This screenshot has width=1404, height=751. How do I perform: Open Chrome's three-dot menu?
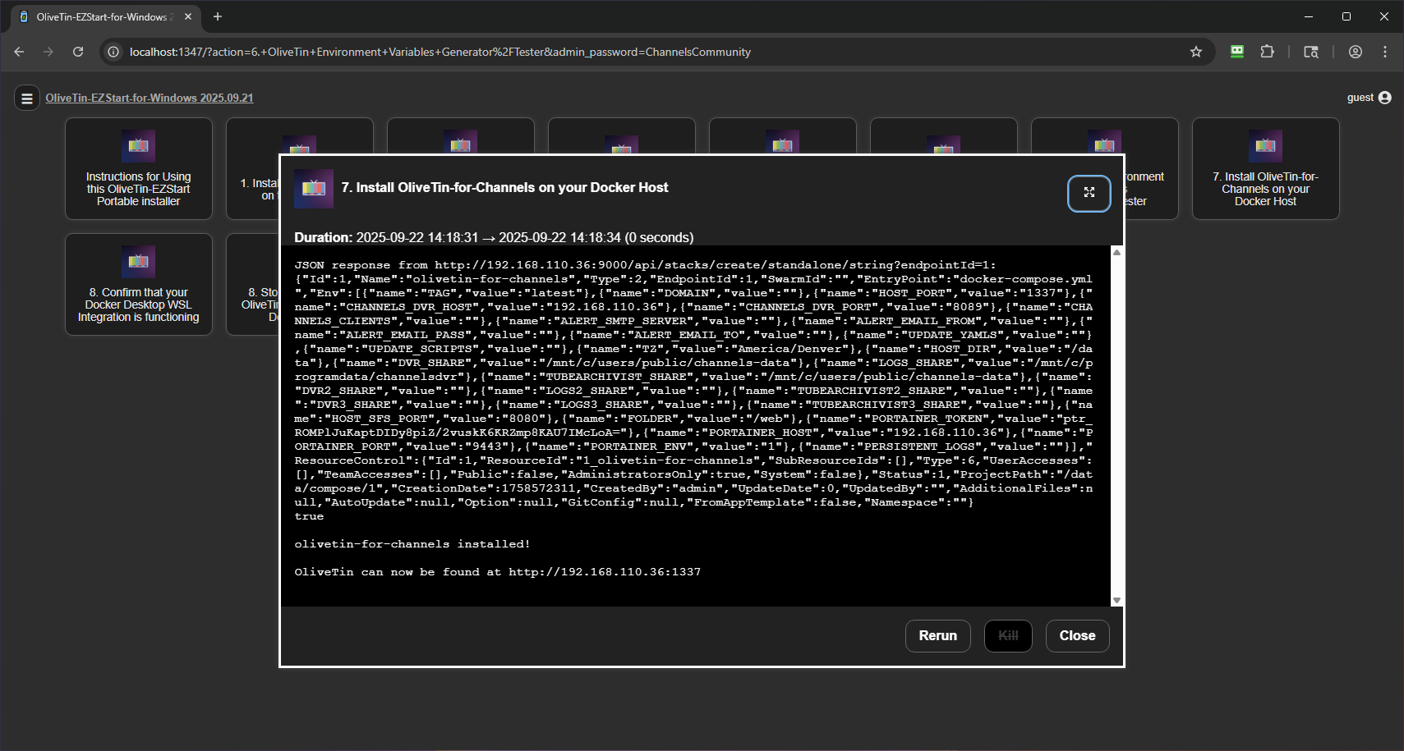[1386, 51]
